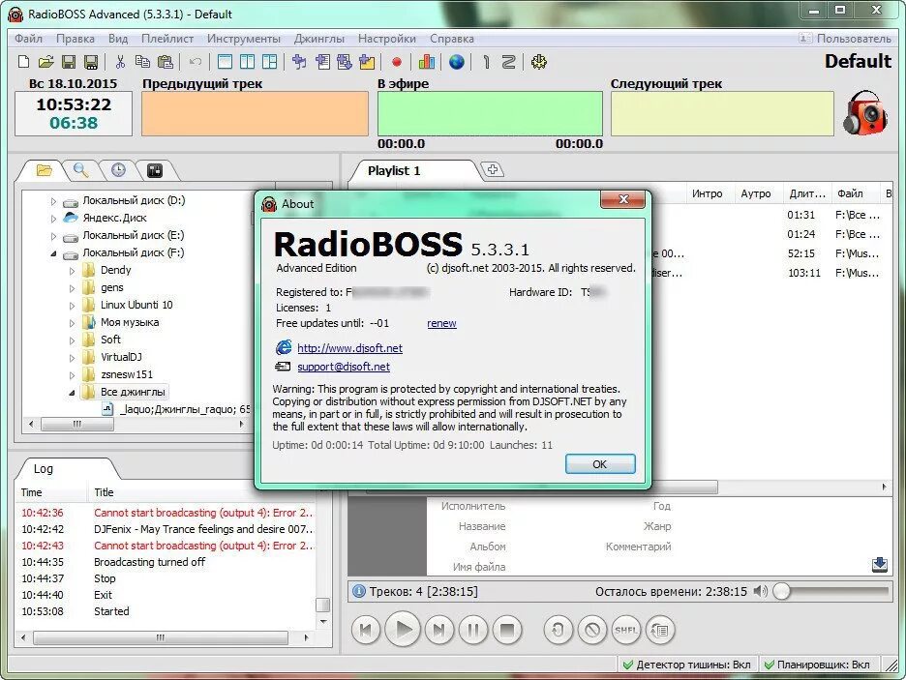Select the split three-pane layout icon
The height and width of the screenshot is (680, 906).
pos(270,62)
